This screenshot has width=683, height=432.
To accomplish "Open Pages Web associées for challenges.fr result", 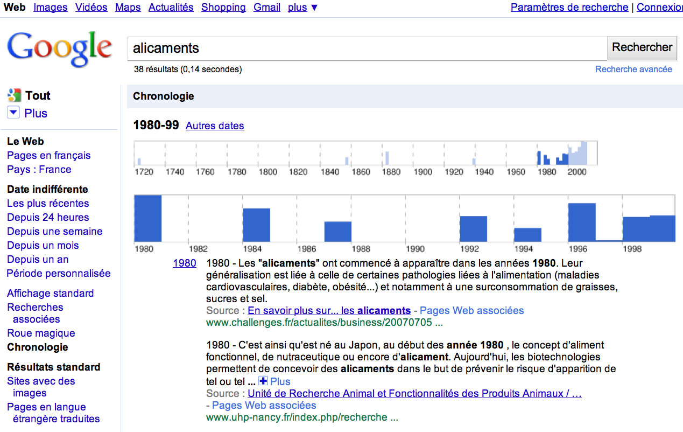I will pos(472,311).
